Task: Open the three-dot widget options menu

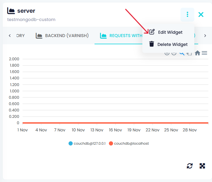Action: [187, 14]
